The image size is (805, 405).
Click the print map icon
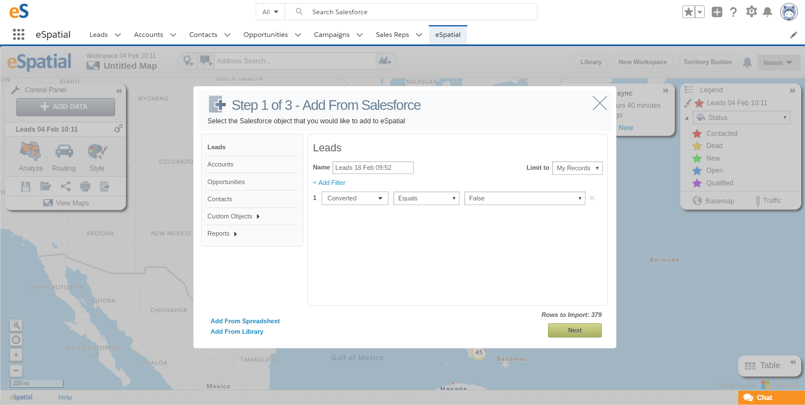85,186
